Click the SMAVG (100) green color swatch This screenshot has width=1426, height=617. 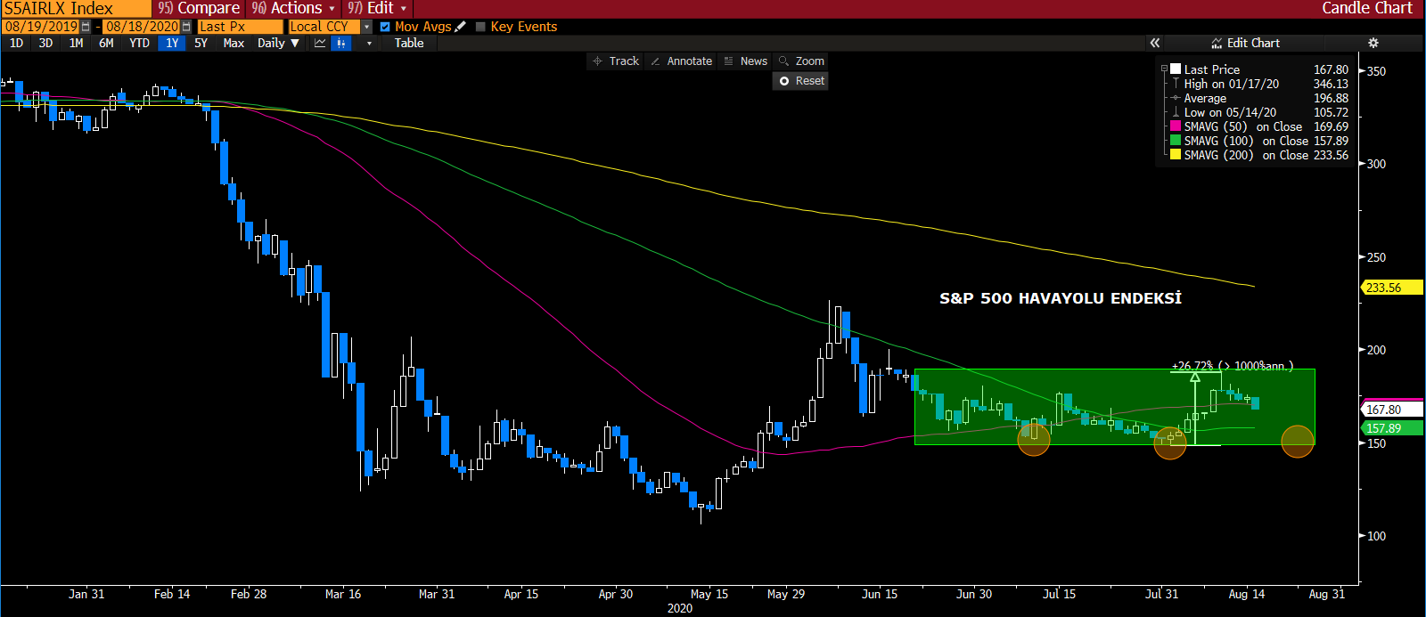pyautogui.click(x=1176, y=141)
